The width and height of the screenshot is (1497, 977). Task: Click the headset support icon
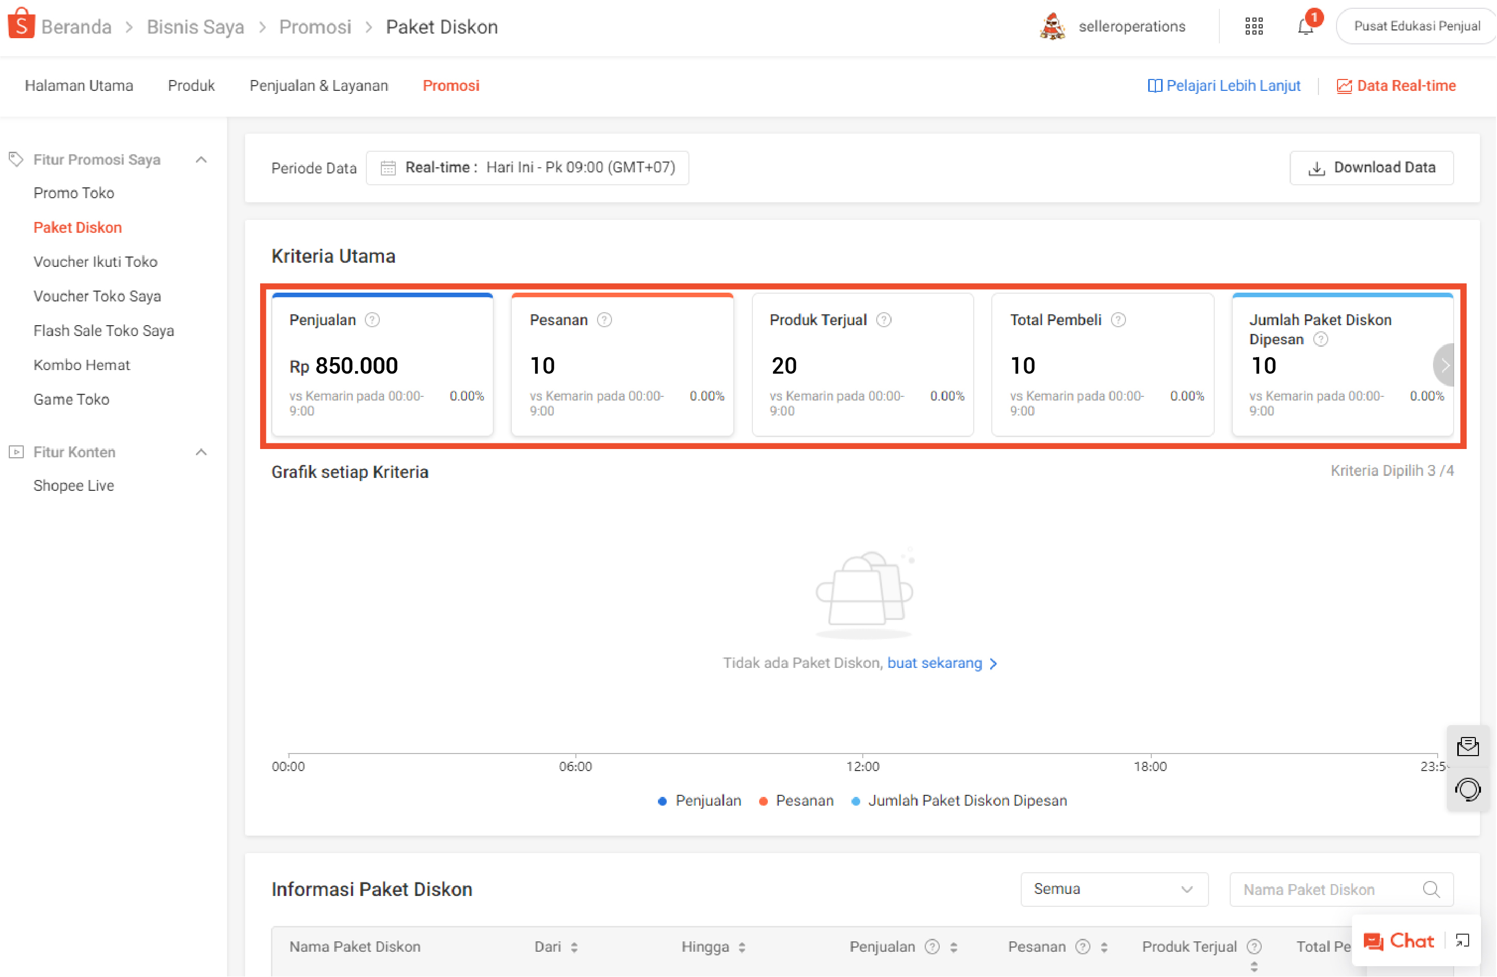click(x=1468, y=789)
